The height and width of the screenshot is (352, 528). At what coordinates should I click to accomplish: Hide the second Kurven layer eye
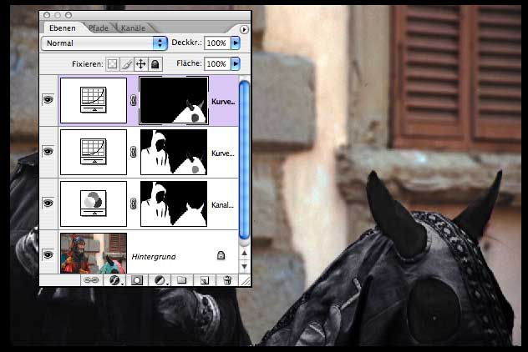(x=48, y=151)
